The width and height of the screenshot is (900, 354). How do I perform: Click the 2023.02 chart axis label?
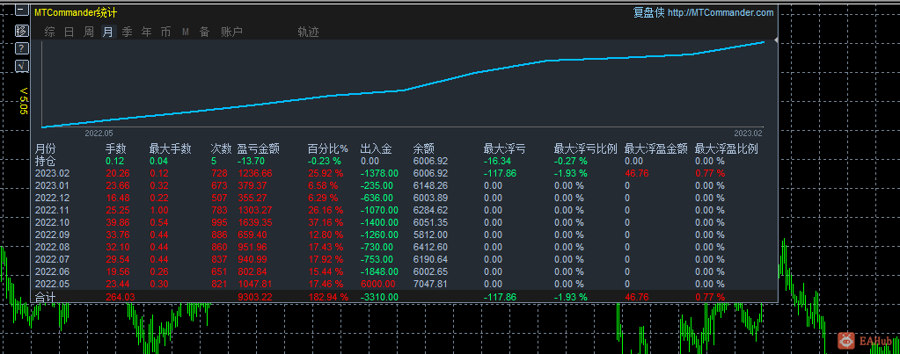tap(749, 133)
